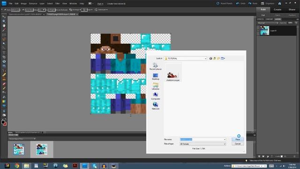Open the layer blend mode dropdown
The width and height of the screenshot is (300, 169).
[268, 23]
